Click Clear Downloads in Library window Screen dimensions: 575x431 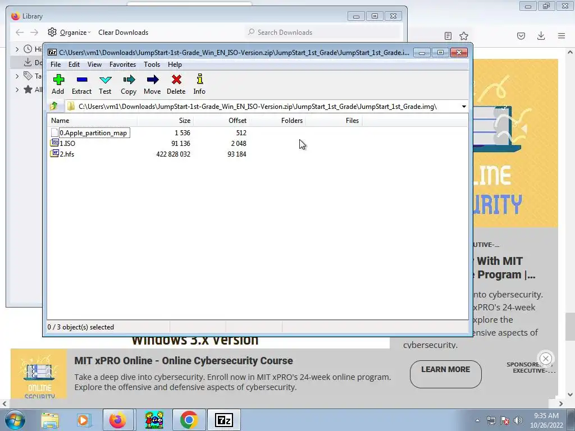[x=123, y=32]
